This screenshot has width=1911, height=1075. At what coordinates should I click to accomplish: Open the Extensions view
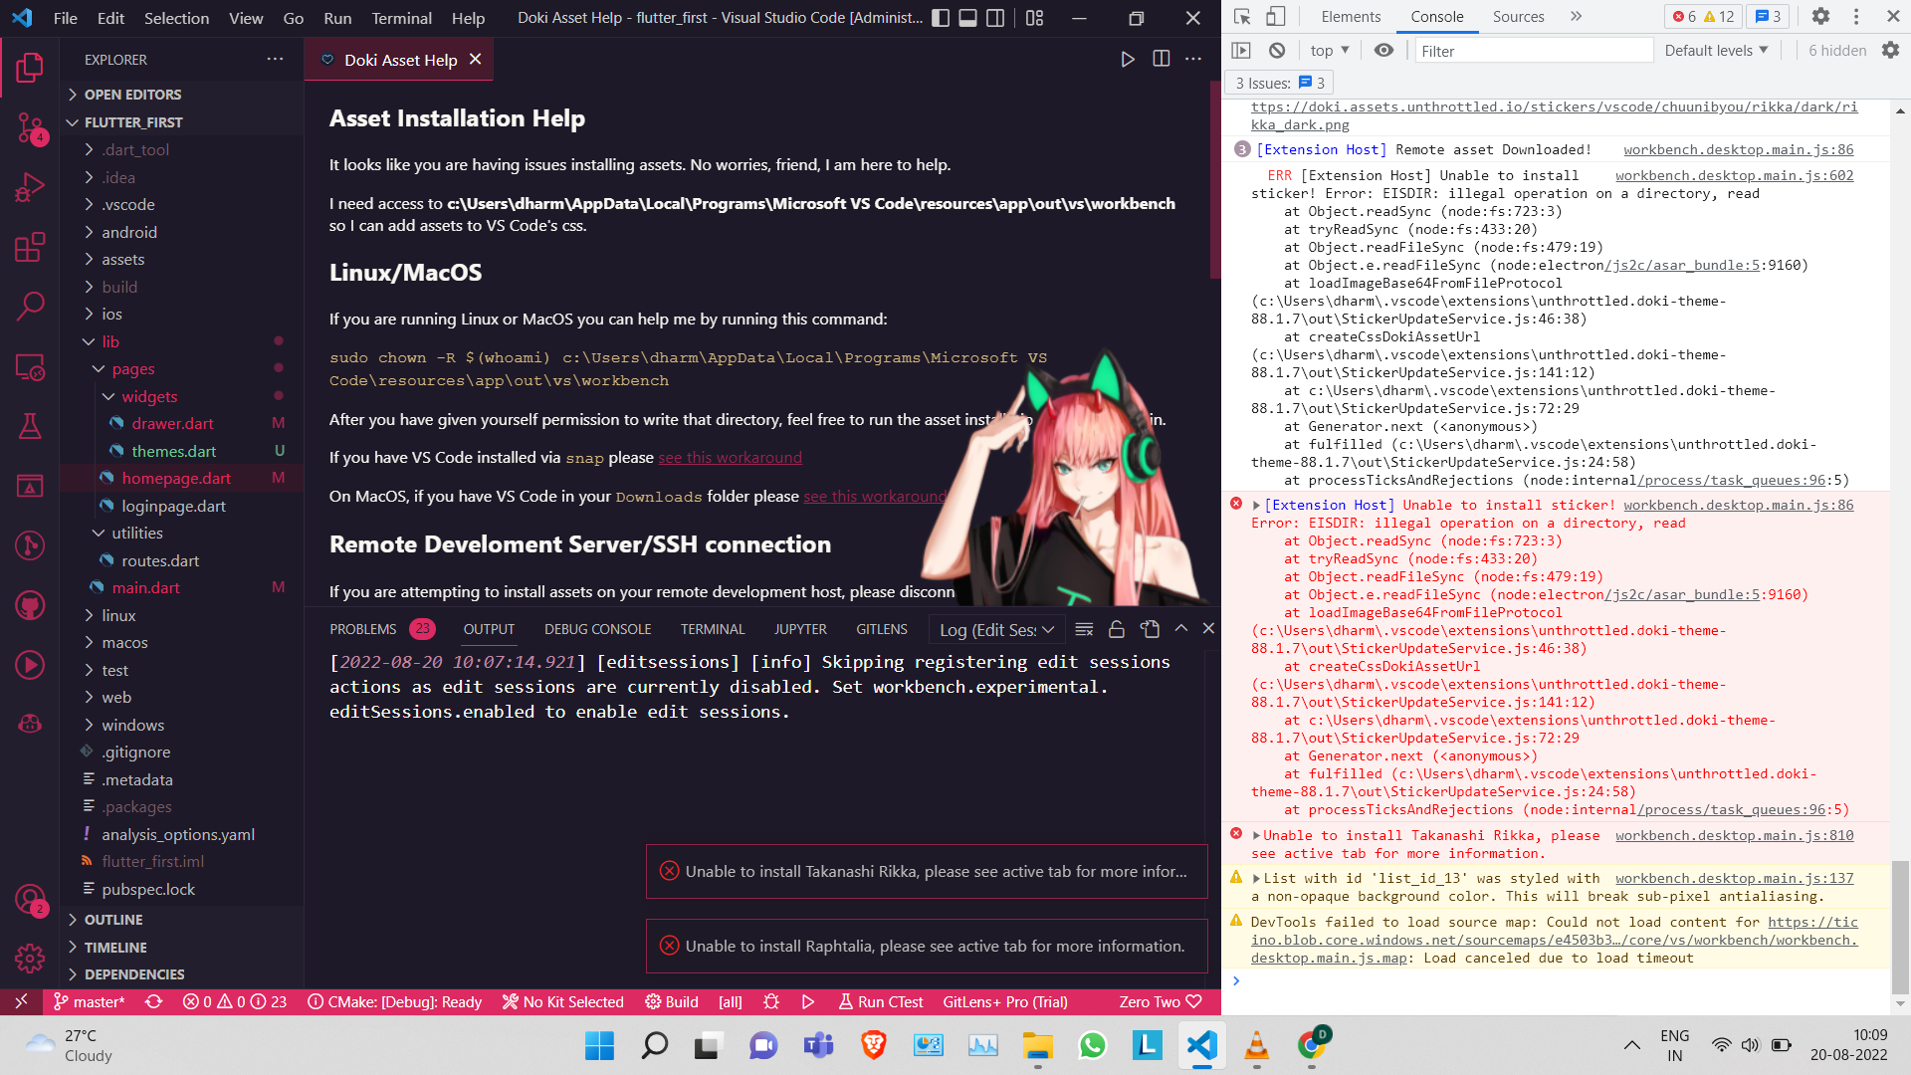point(30,248)
